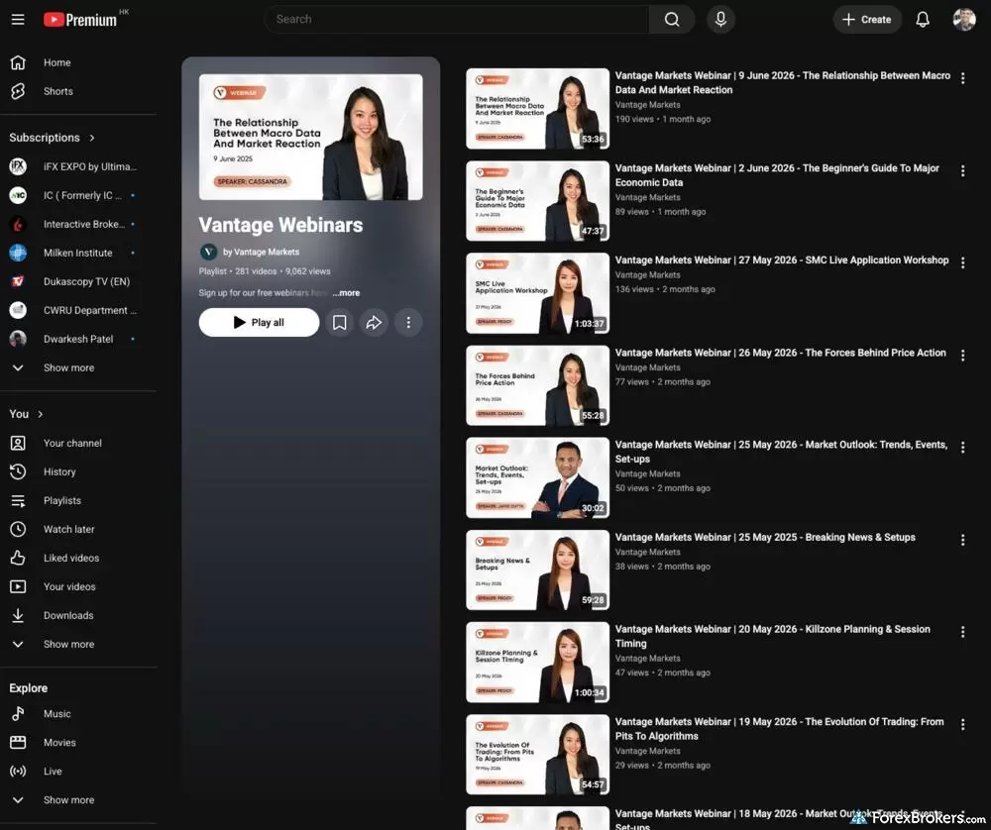Viewport: 991px width, 830px height.
Task: Click the Create button
Action: pyautogui.click(x=866, y=20)
